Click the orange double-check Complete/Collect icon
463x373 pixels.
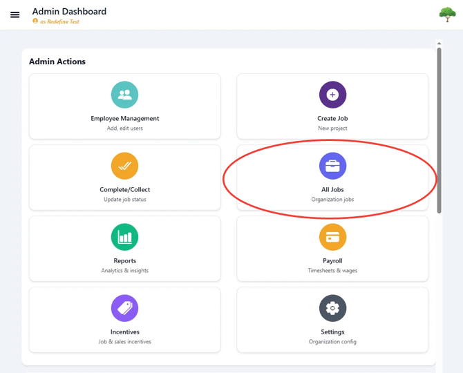[124, 166]
